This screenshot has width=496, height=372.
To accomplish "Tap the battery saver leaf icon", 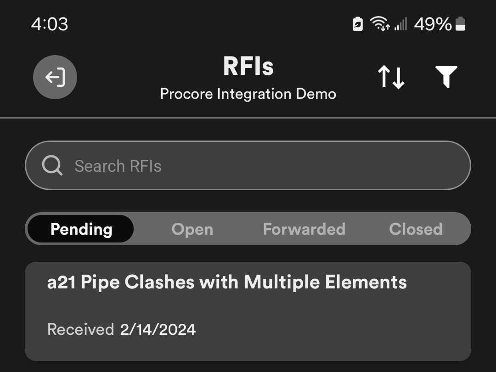I will (x=358, y=24).
